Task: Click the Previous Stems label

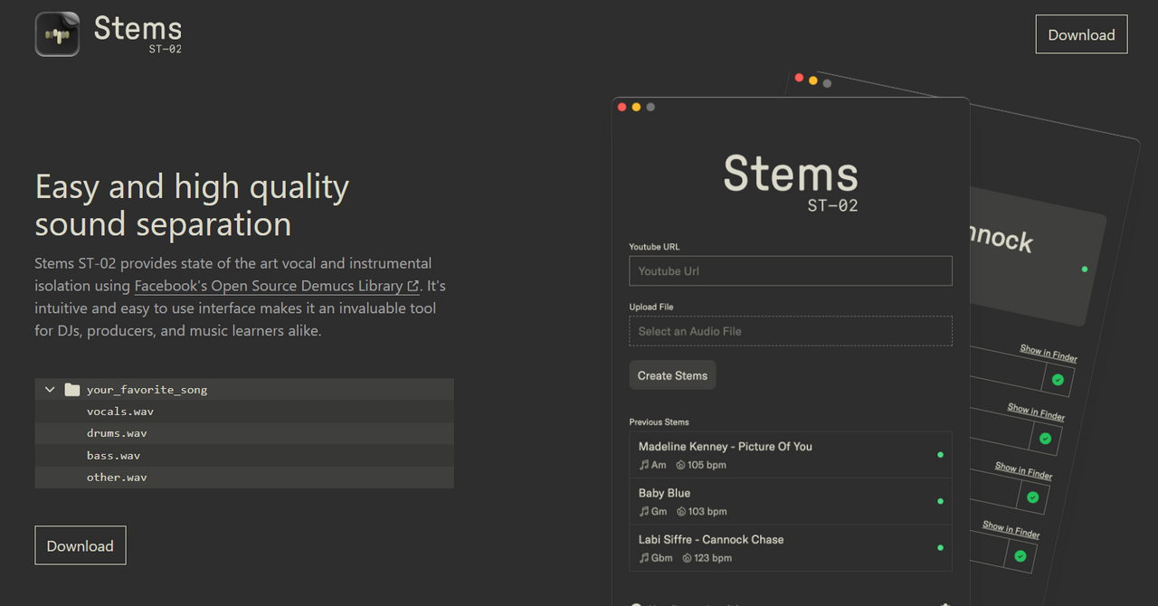Action: pos(659,422)
